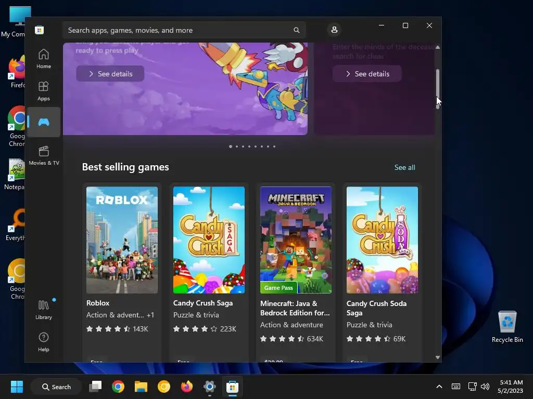Select the second carousel page dot

(237, 147)
